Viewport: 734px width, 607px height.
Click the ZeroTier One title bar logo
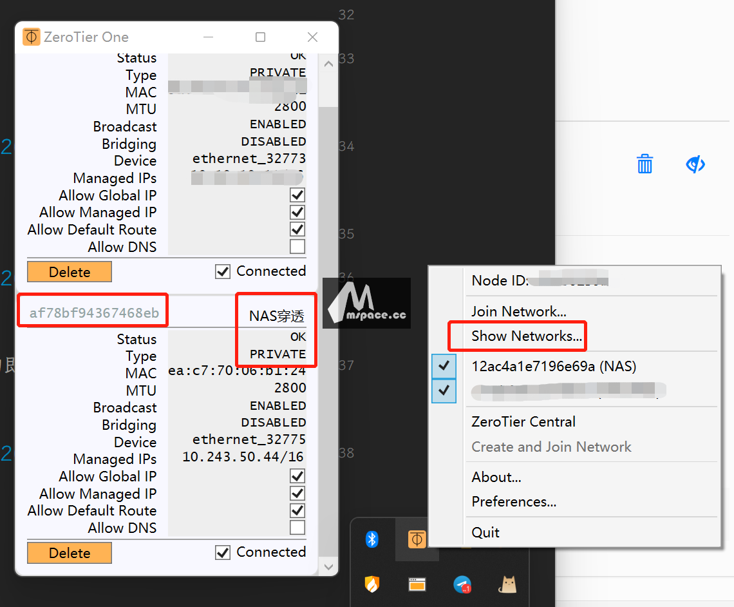(x=32, y=37)
